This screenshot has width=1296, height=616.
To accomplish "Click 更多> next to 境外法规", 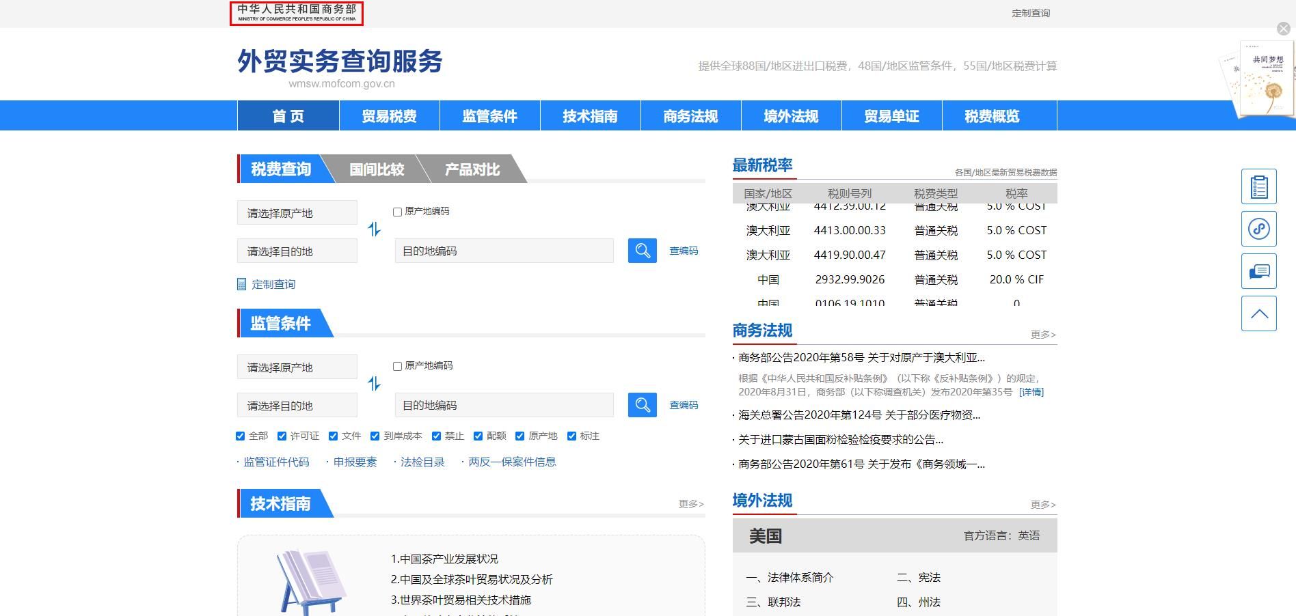I will pos(1042,505).
